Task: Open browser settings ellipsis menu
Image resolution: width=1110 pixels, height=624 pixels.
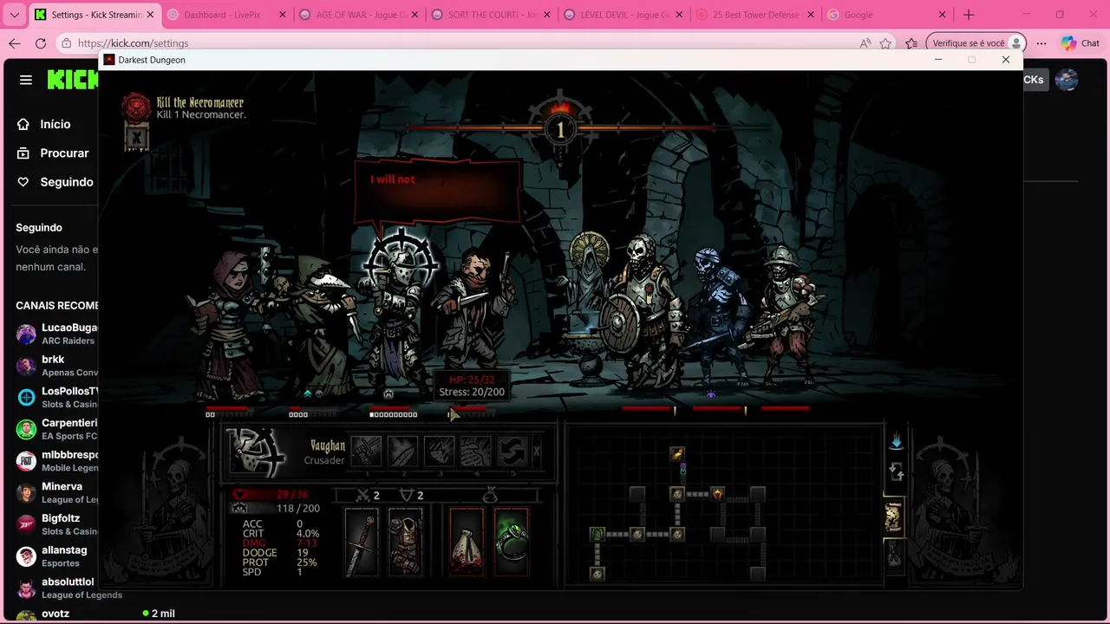Action: (x=1041, y=43)
